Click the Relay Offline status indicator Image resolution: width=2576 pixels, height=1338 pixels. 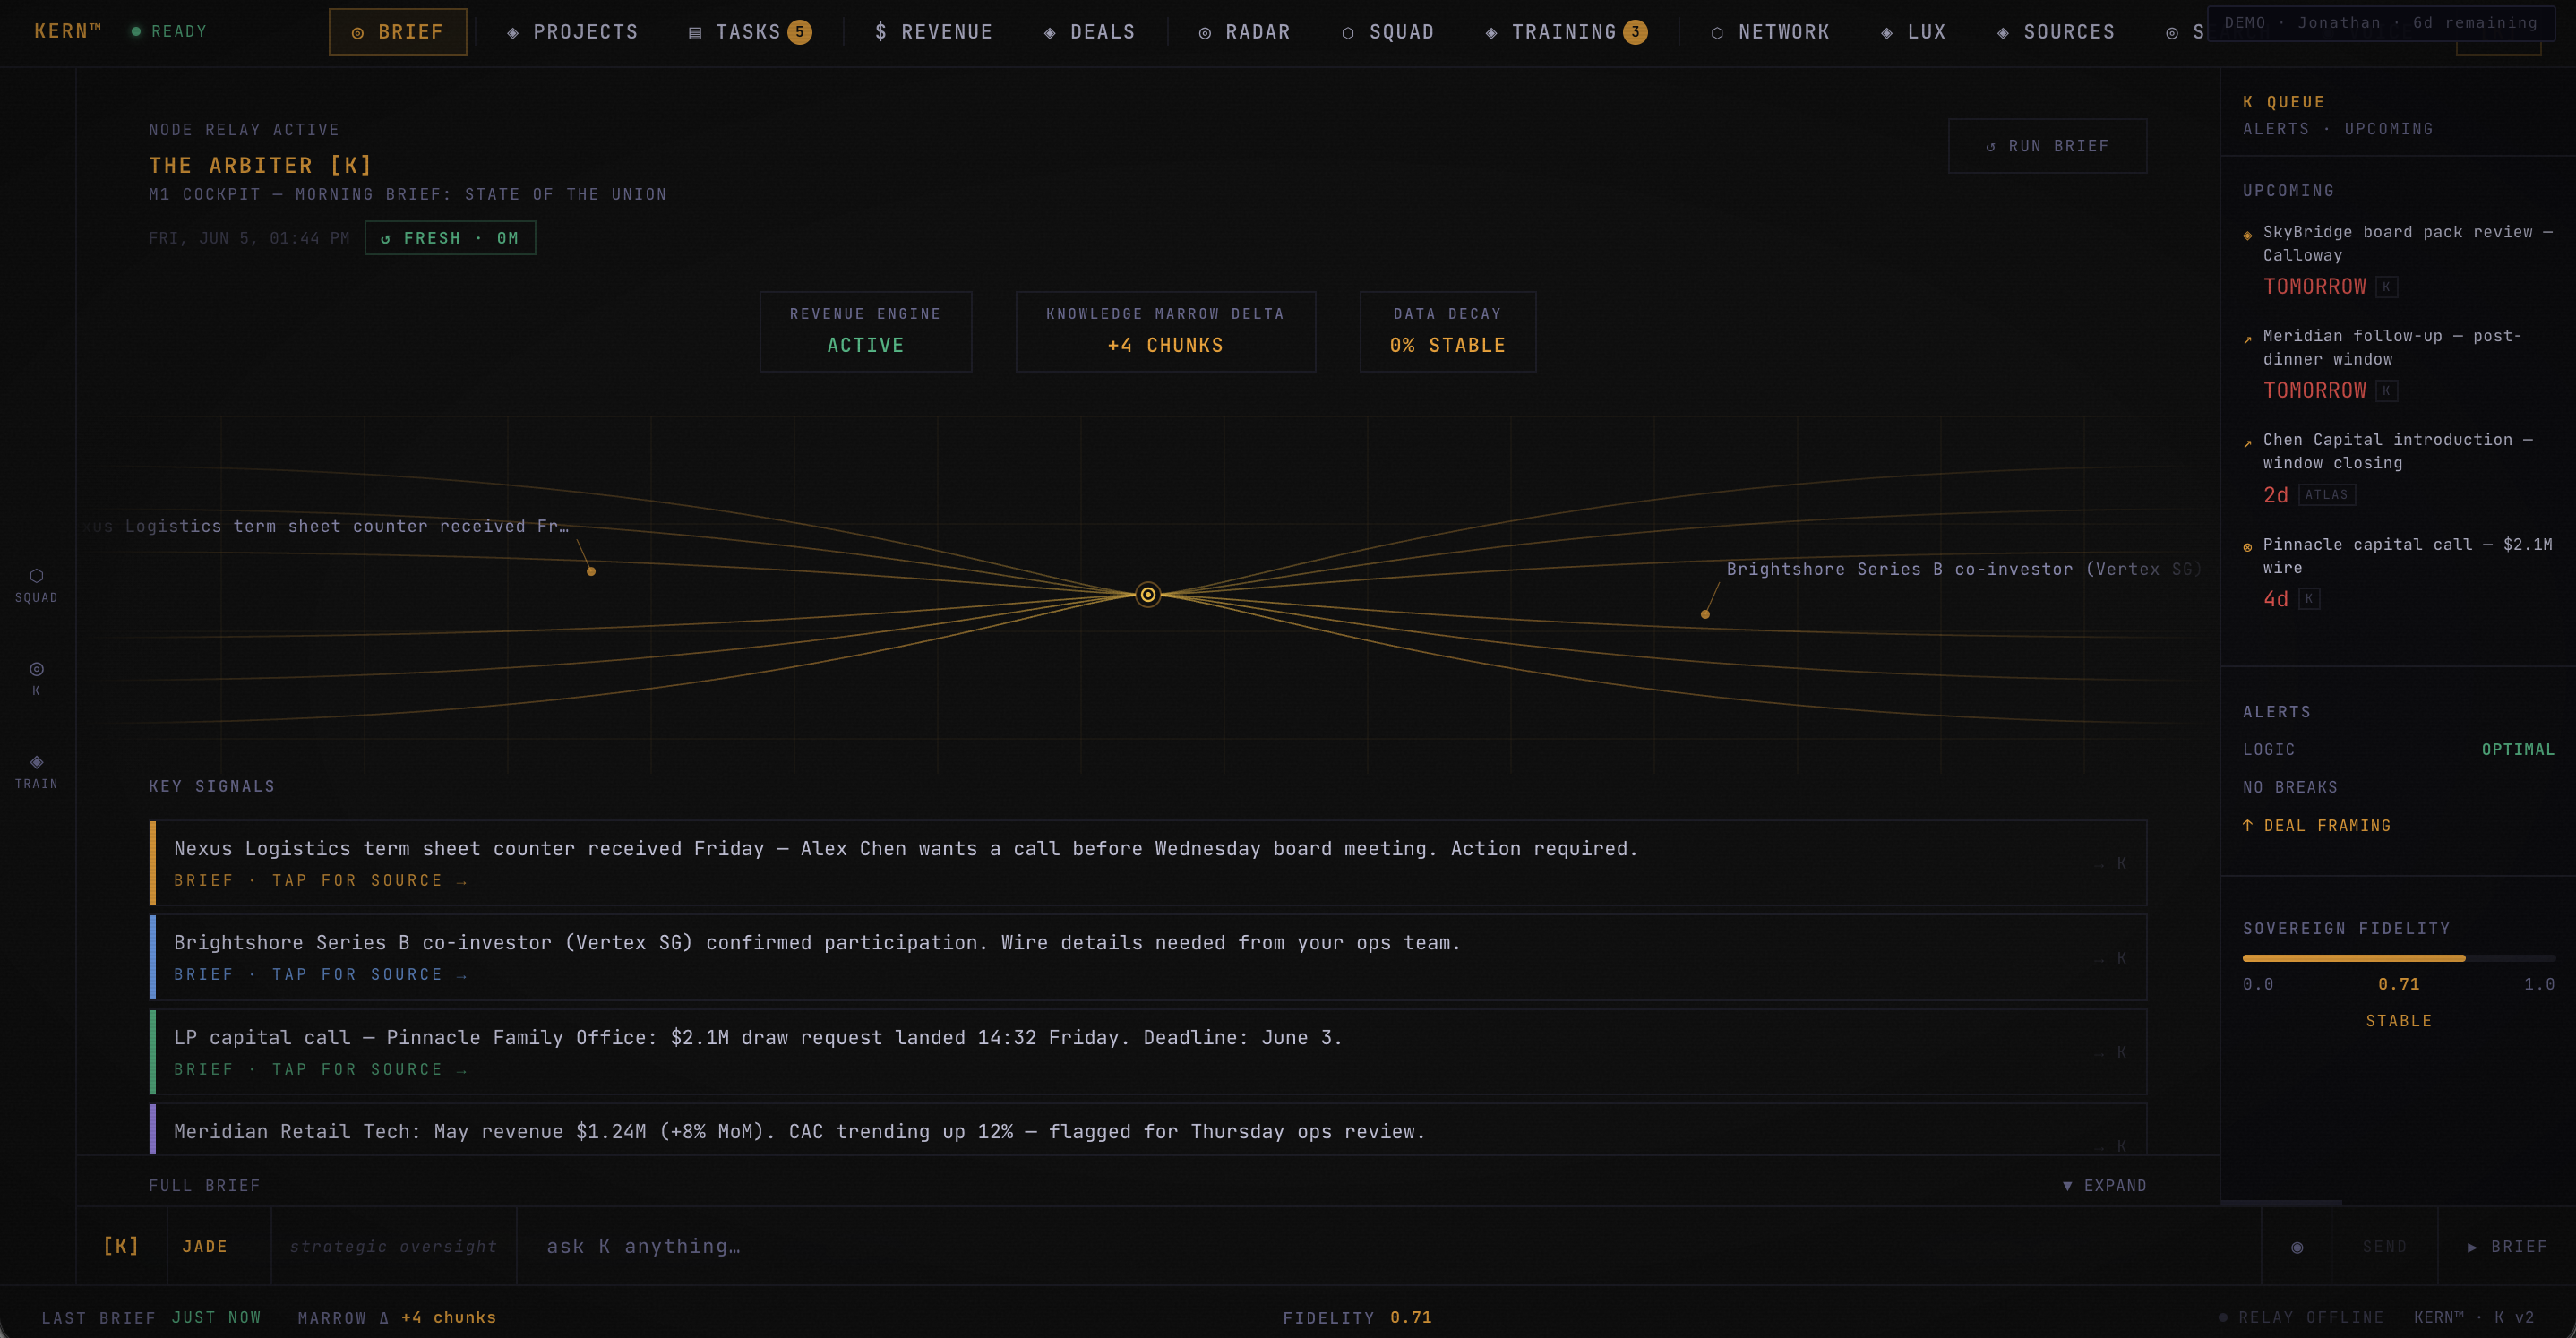pos(2301,1317)
